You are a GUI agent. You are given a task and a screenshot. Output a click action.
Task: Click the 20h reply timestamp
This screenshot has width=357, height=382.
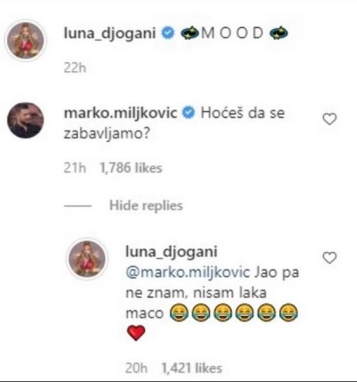coord(136,368)
